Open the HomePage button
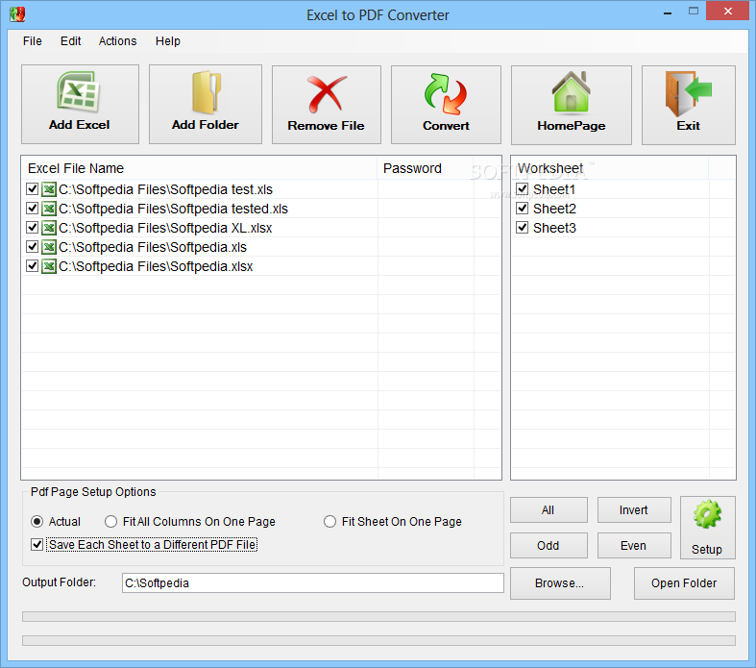 pos(572,105)
